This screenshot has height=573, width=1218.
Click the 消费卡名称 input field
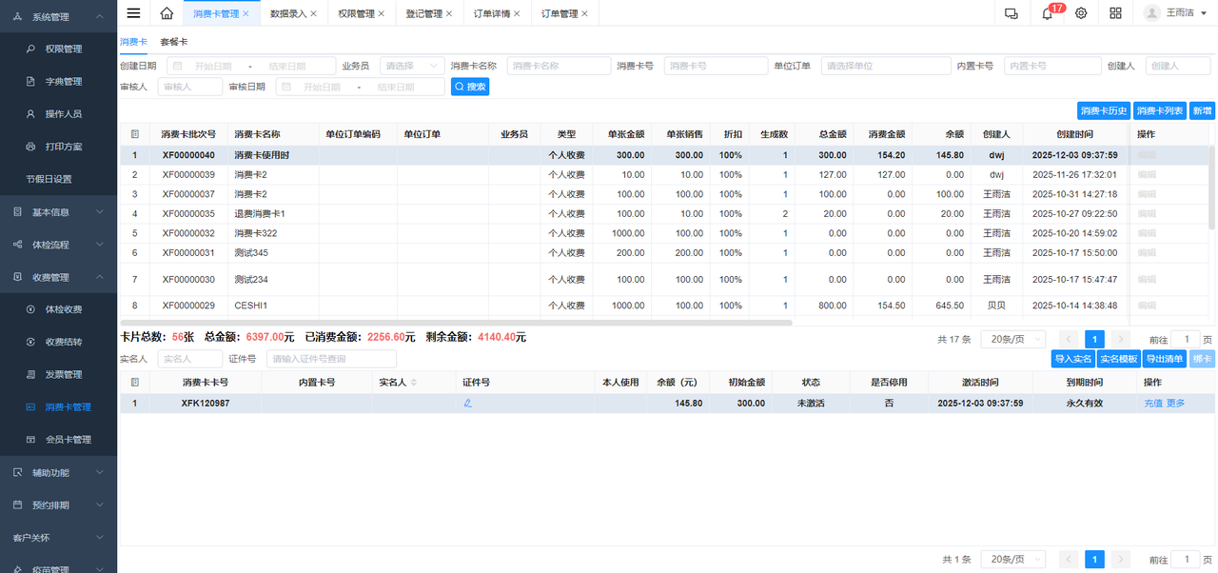(x=559, y=66)
